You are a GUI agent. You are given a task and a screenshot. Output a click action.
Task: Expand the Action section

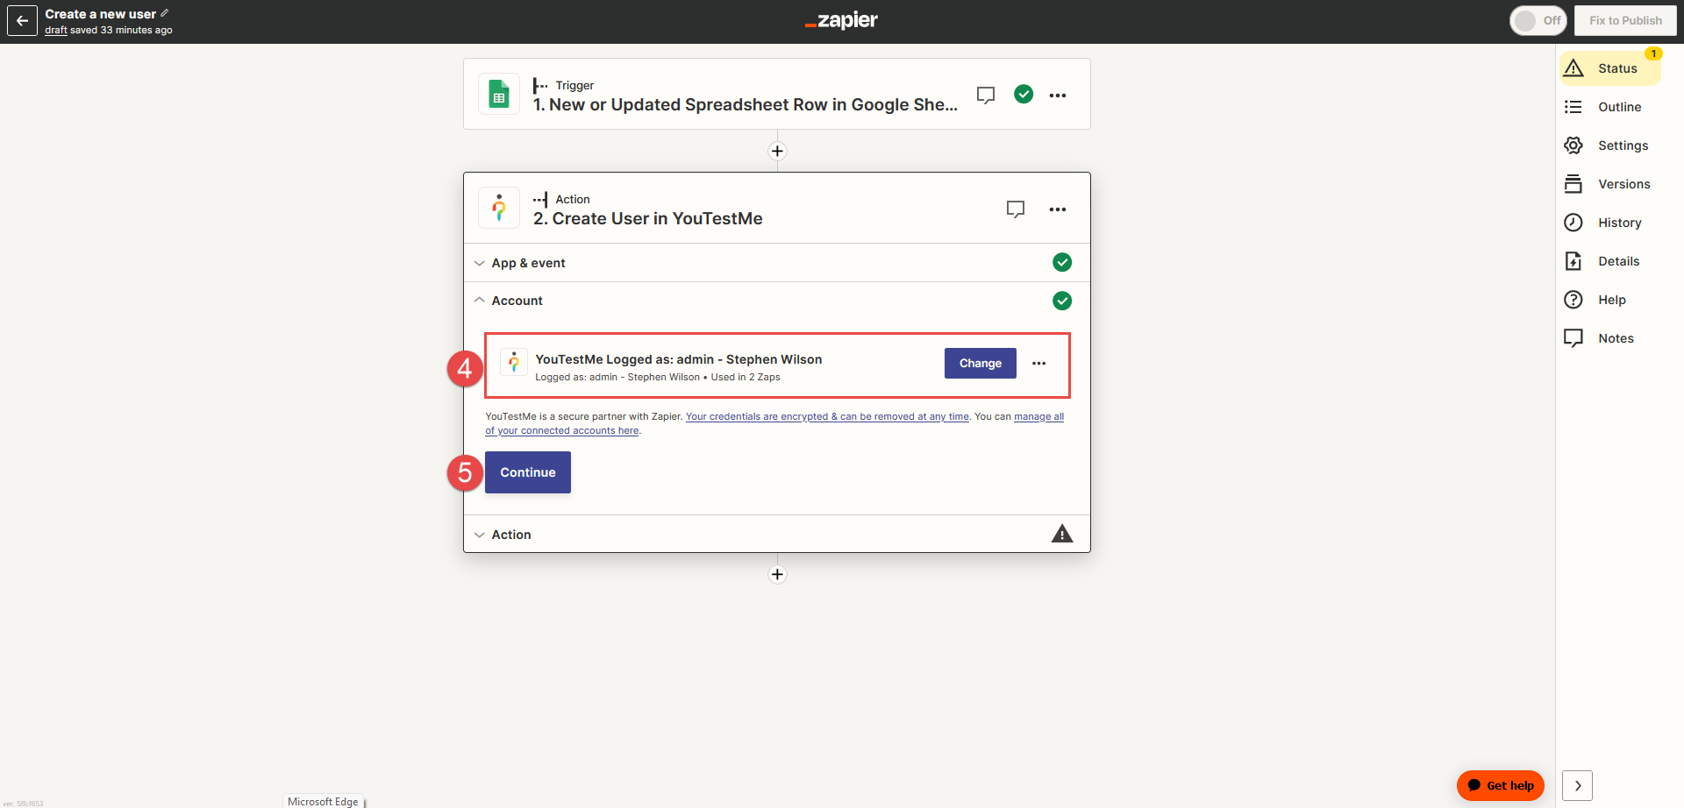(777, 534)
